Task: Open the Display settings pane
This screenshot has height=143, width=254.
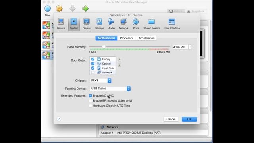Action: click(x=87, y=24)
